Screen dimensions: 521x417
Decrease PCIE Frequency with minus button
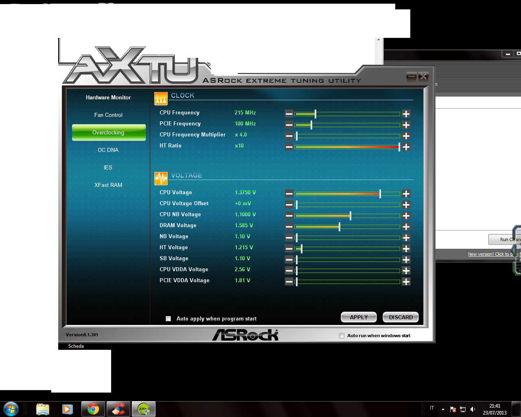pos(289,125)
